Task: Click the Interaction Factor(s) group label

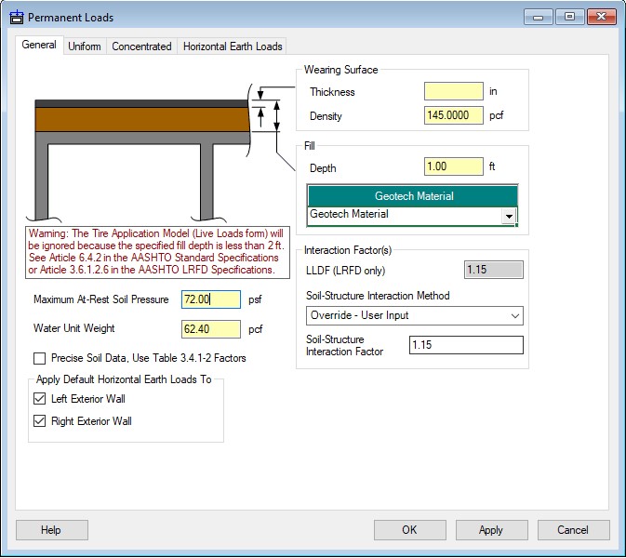Action: click(348, 250)
